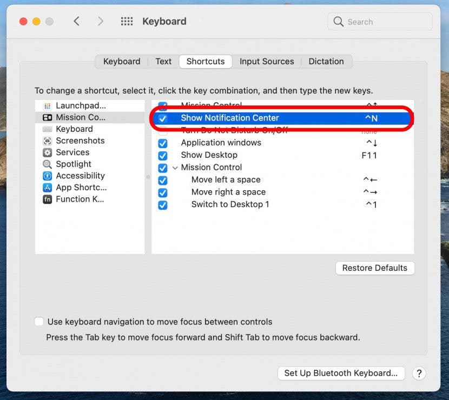Open help via the question mark button
Viewport: 449px width, 400px height.
click(419, 374)
